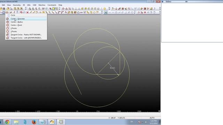Open the CAD menu
The image size is (223, 125).
(34, 5)
